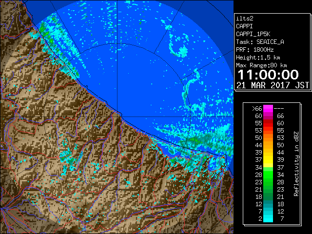Click the 'Task: SEAICE_A' line

click(x=260, y=42)
